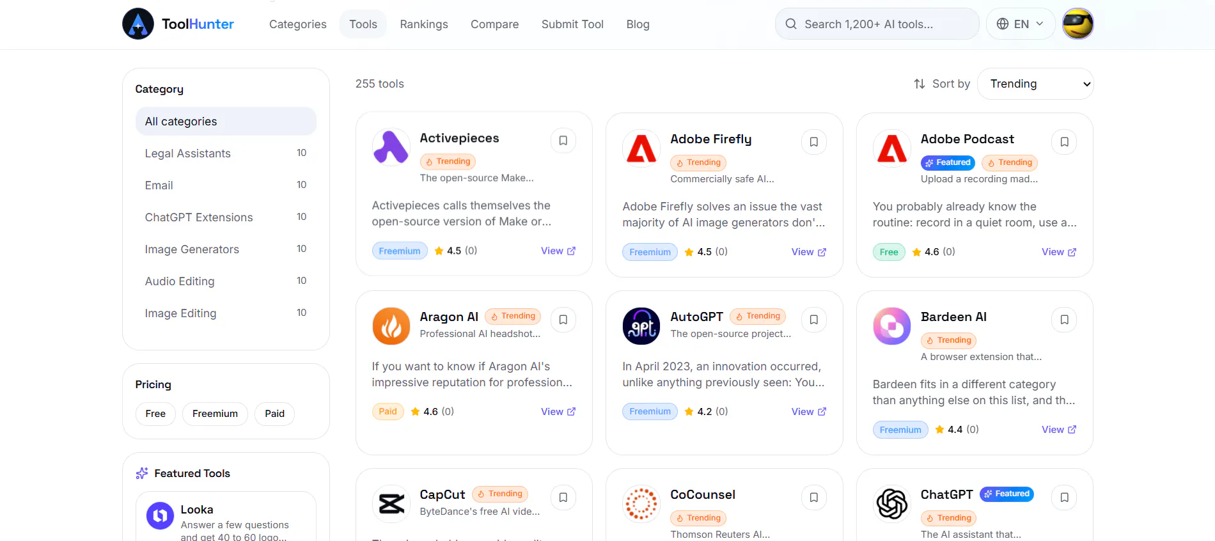Click the ToolHunter logo icon
The width and height of the screenshot is (1215, 541).
(x=138, y=24)
